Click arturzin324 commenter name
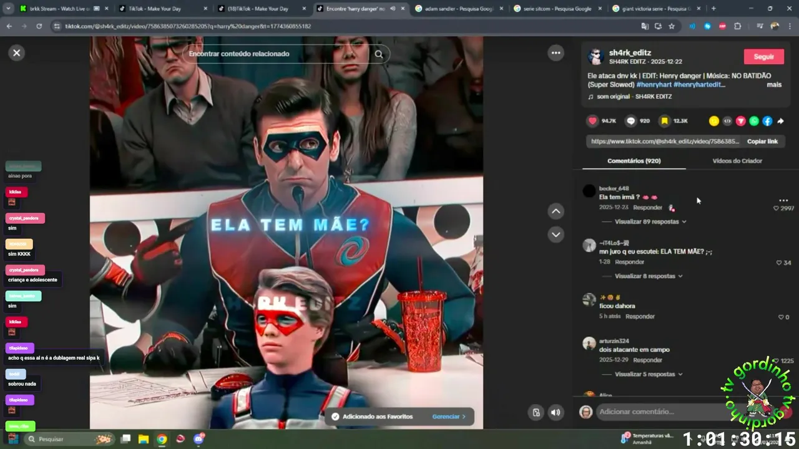Screen dimensions: 799x449 click(x=614, y=341)
